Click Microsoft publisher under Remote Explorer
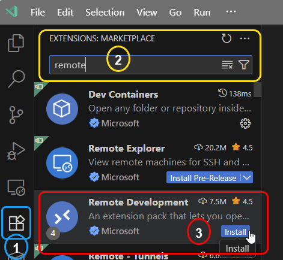The image size is (283, 260). pos(120,177)
